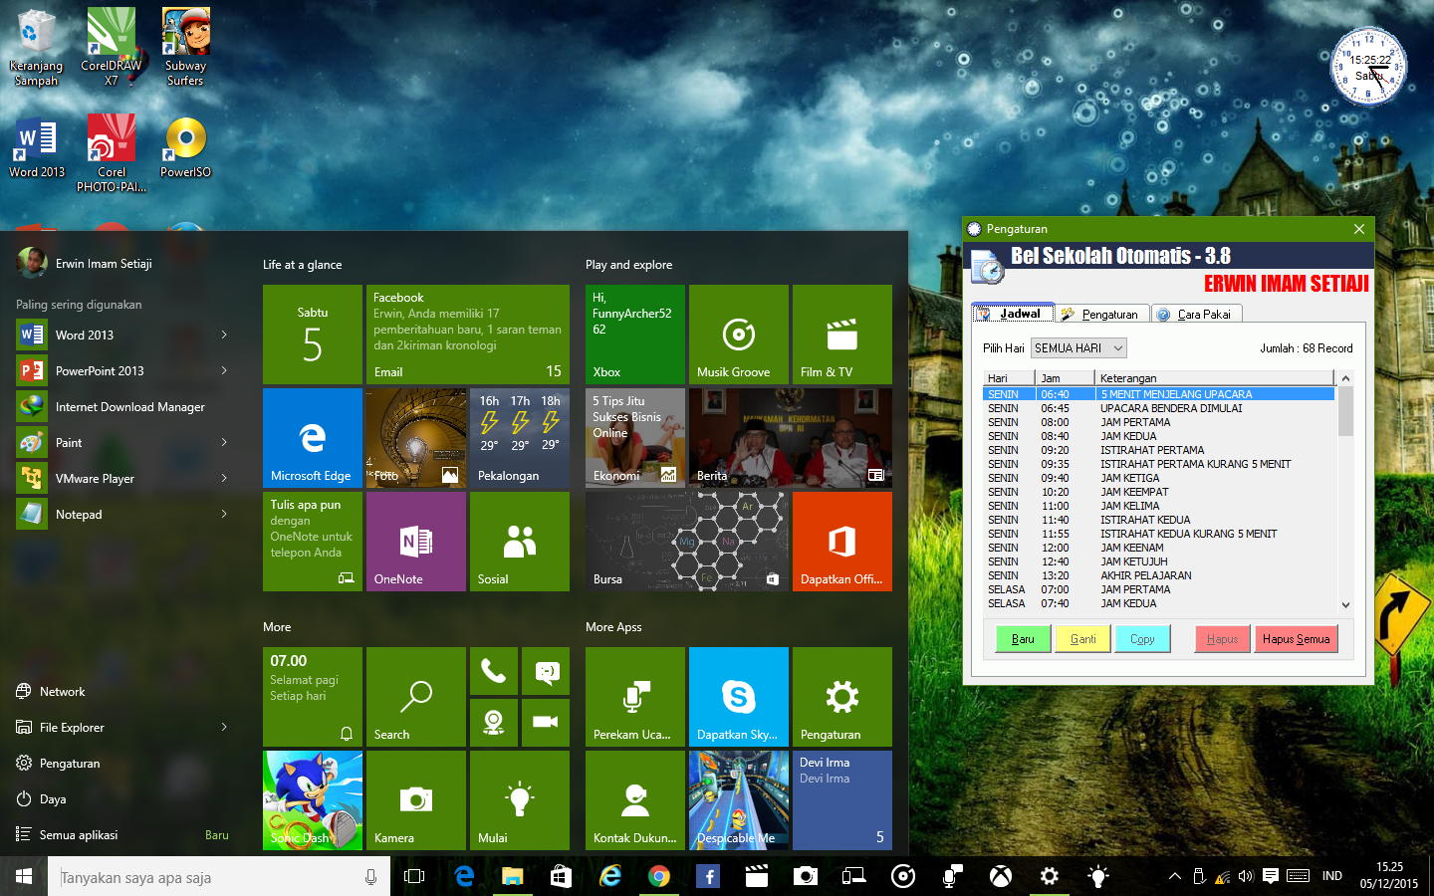Click the green Baru button
1434x896 pixels.
[x=1023, y=639]
